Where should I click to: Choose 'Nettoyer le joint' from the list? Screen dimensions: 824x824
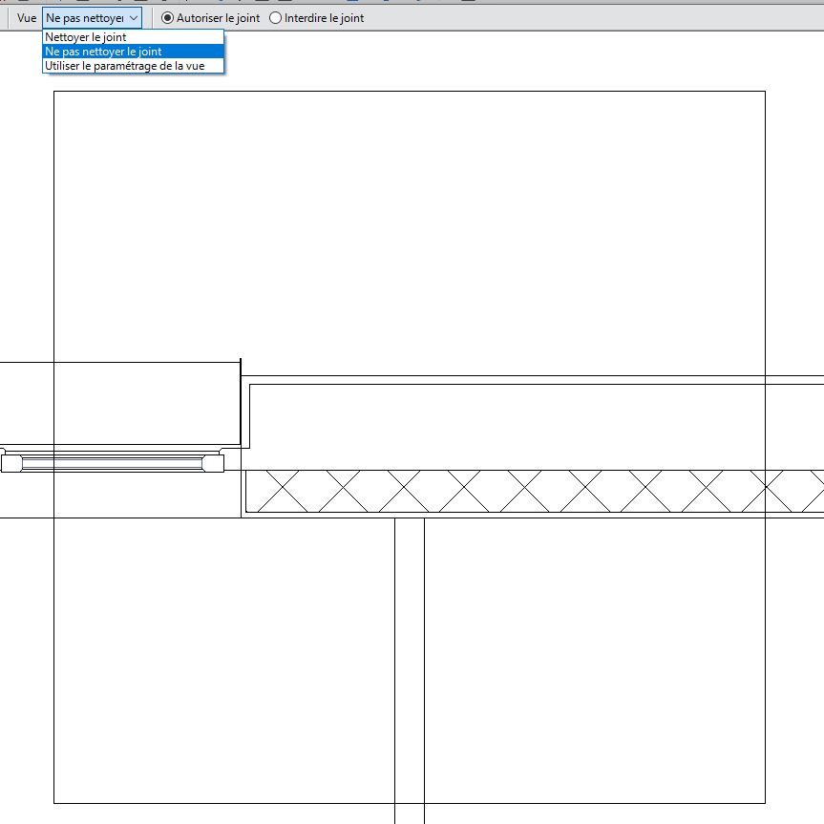[85, 37]
